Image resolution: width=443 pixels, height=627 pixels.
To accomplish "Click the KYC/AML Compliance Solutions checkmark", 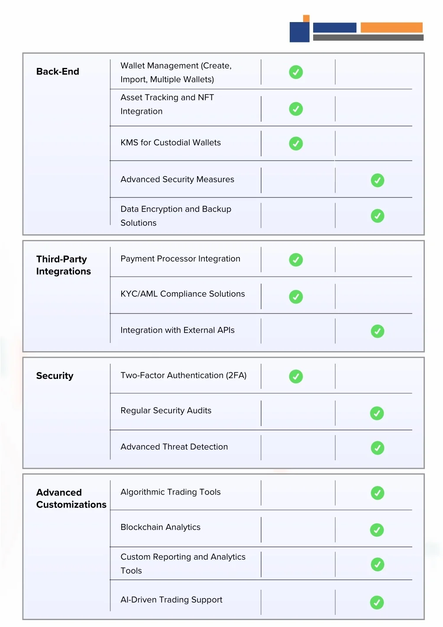I will pos(296,297).
